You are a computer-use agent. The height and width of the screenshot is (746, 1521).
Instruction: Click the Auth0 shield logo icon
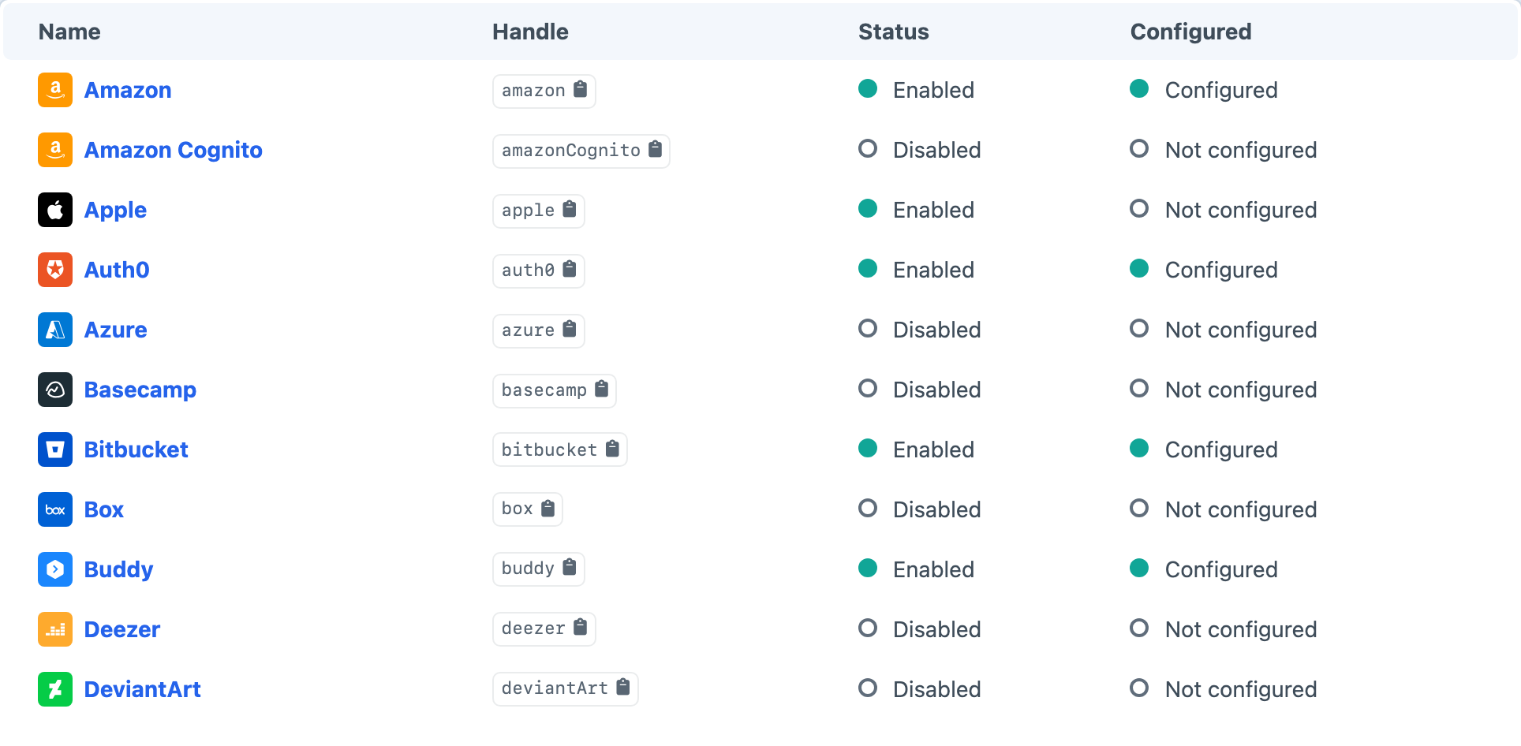[55, 270]
